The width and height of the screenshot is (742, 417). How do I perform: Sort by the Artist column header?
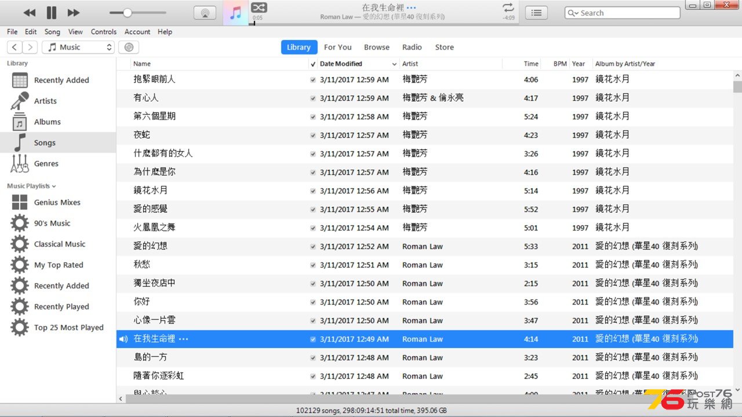click(x=451, y=64)
